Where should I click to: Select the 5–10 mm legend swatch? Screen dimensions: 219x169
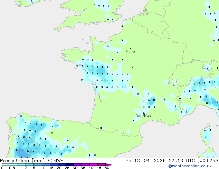point(38,165)
